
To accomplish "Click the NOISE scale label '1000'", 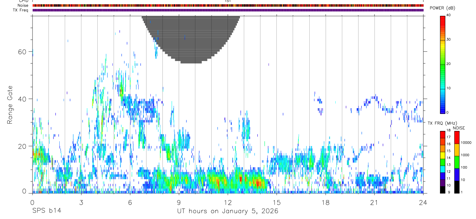I will (465, 155).
